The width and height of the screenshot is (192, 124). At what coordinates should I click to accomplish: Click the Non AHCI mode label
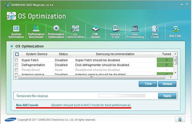point(27,105)
